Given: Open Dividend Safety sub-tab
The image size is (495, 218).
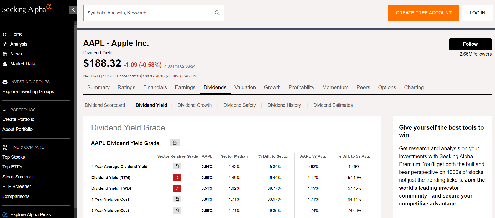Looking at the screenshot, I should (x=239, y=105).
